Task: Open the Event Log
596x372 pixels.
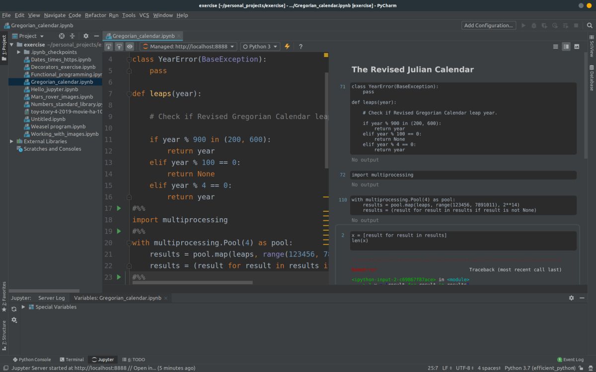Action: (x=570, y=360)
